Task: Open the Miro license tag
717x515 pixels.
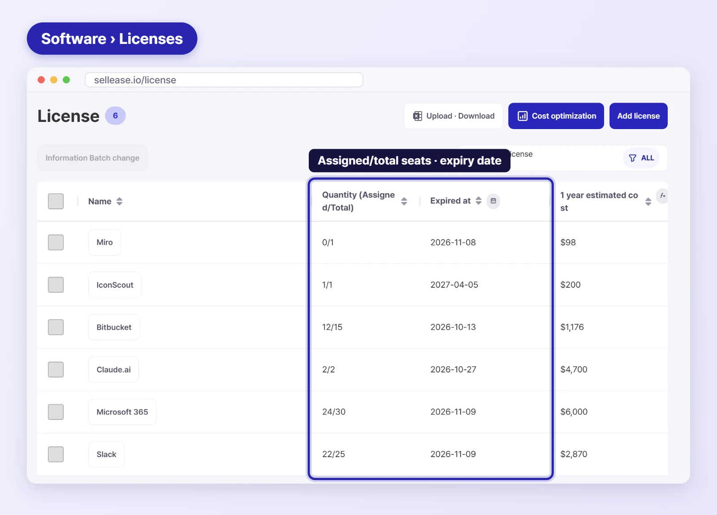Action: click(104, 242)
